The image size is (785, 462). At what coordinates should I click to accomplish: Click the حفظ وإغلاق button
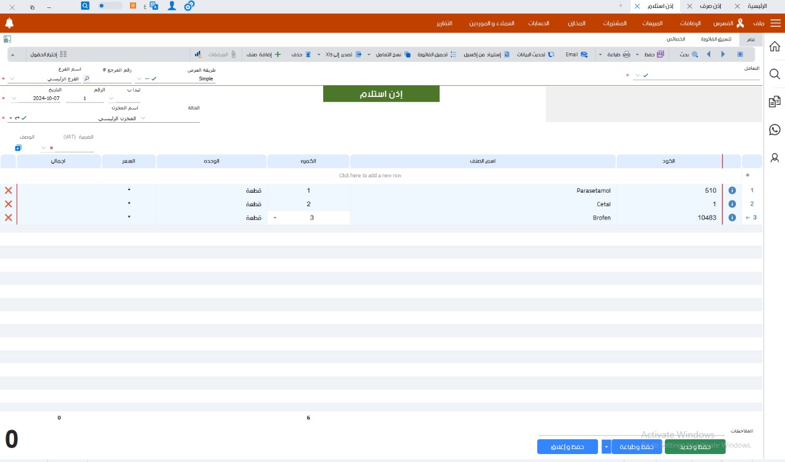coord(567,447)
